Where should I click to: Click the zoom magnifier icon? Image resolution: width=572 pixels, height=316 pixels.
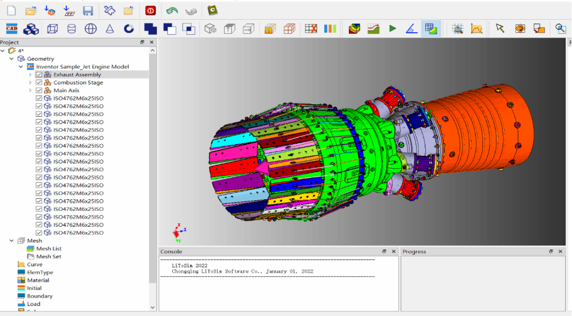[x=560, y=29]
